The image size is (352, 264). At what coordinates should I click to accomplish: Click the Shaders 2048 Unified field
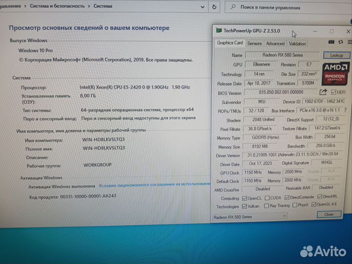tap(263, 120)
